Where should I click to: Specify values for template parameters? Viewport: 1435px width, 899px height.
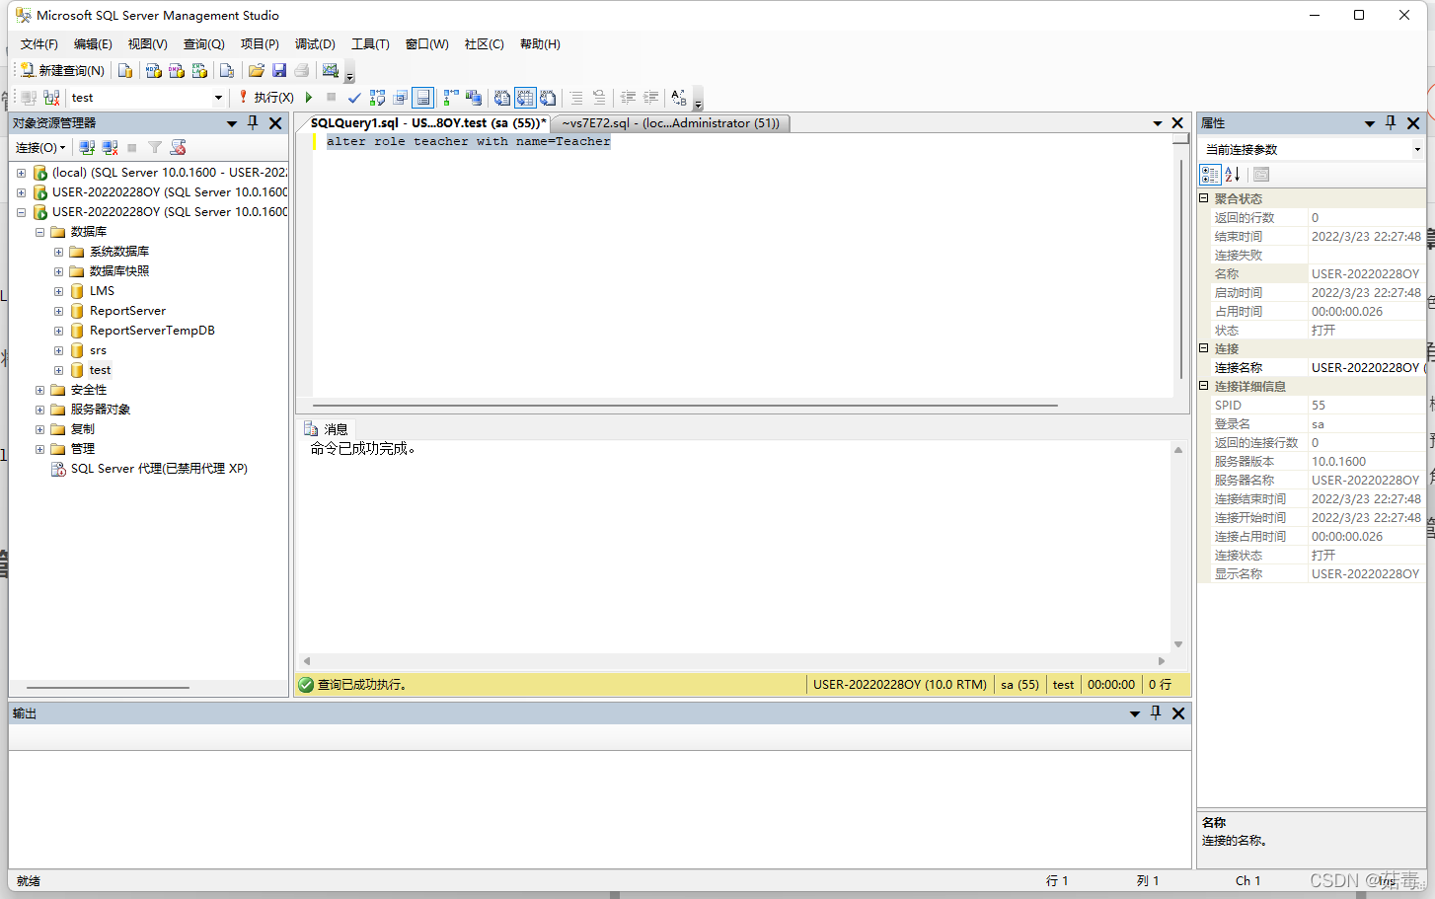pyautogui.click(x=679, y=98)
